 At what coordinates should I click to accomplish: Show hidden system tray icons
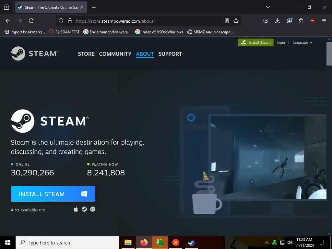pyautogui.click(x=267, y=243)
